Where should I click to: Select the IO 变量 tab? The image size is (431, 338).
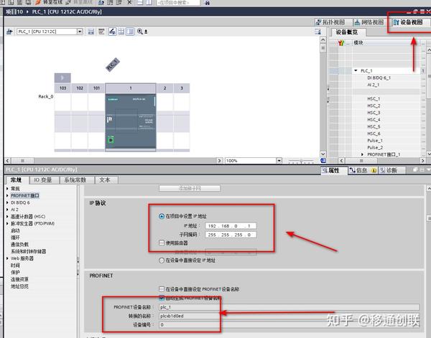[43, 180]
